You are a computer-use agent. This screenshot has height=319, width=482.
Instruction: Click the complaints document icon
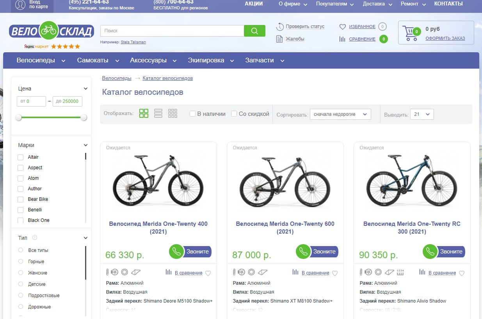(x=279, y=39)
